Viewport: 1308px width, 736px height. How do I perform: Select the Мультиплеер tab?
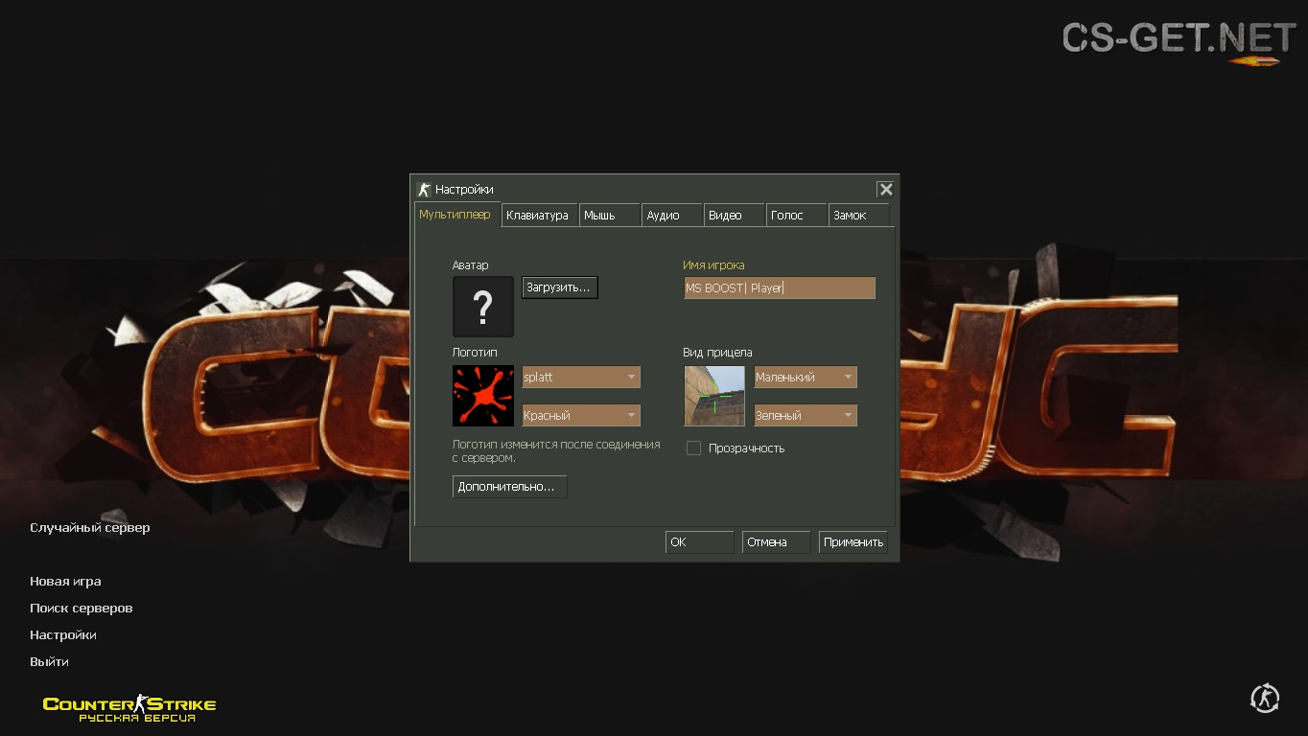457,215
